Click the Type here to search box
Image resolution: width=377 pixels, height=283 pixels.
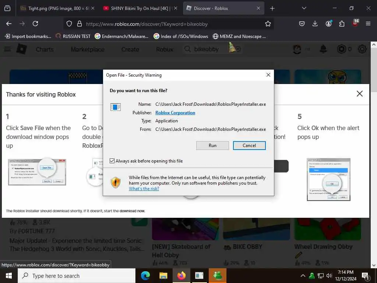pos(77,276)
